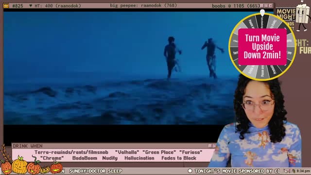Close the main movie window
This screenshot has height=175, width=311.
point(271,5)
